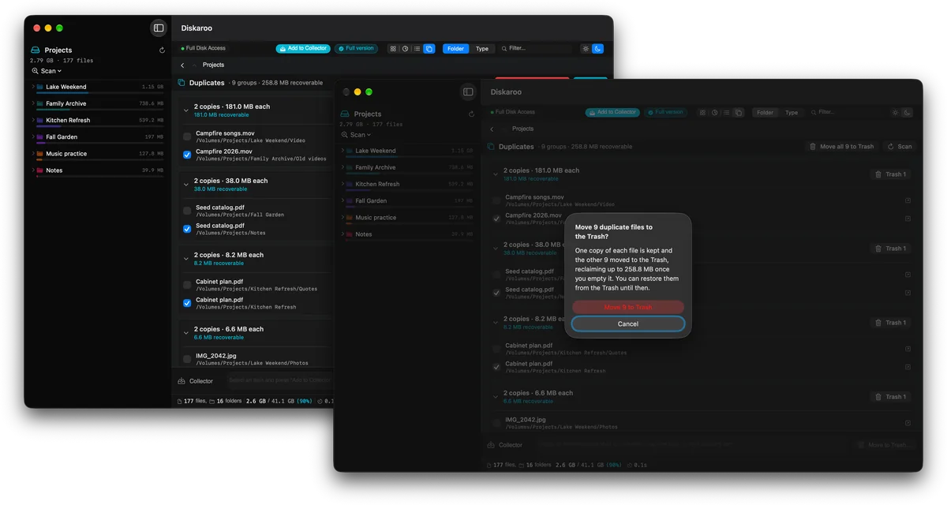
Task: Collapse the 38.0 MB duplicate group in the back window
Action: (186, 185)
